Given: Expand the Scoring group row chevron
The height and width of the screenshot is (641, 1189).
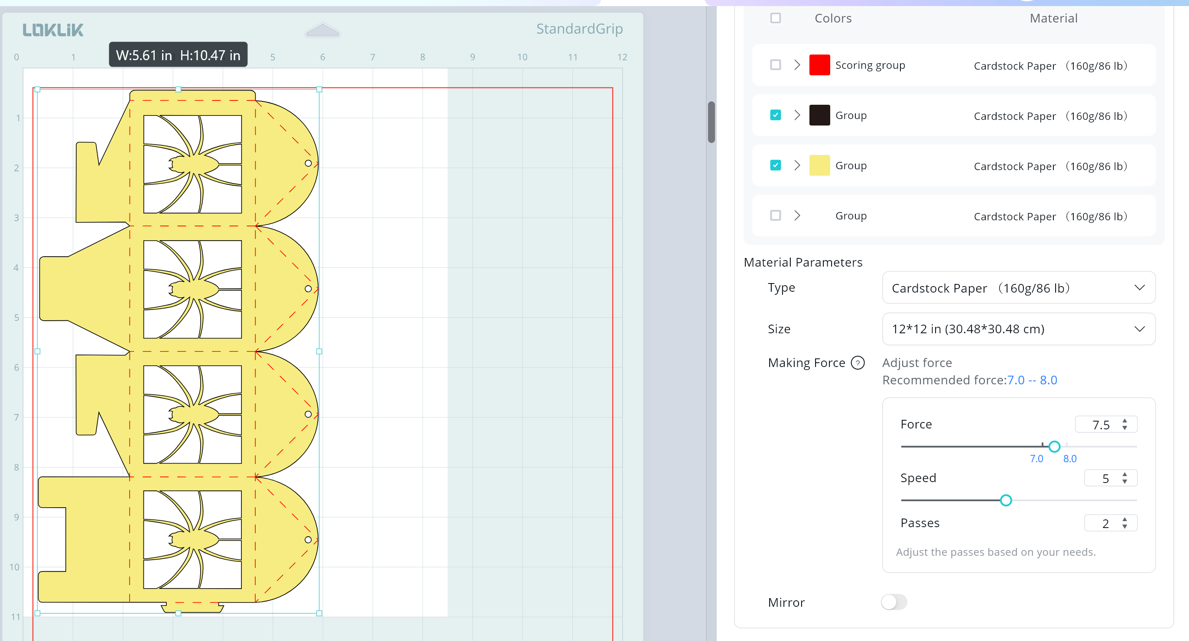Looking at the screenshot, I should tap(797, 65).
